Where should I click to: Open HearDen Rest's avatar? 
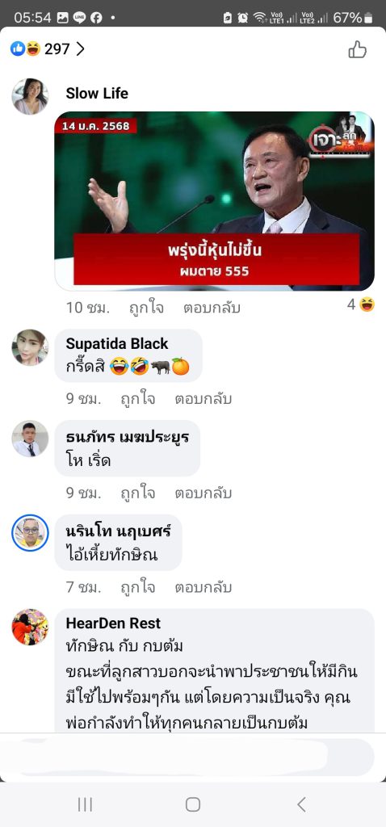coord(30,627)
